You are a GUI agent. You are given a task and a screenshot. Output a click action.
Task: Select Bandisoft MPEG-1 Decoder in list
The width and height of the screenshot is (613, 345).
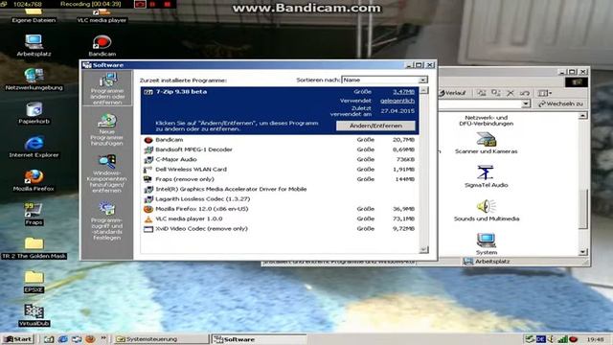(280, 149)
